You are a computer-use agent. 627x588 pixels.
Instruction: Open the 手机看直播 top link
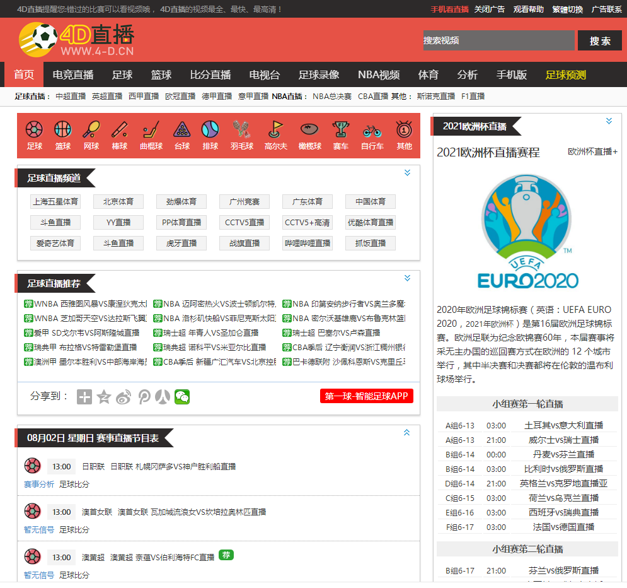coord(449,9)
